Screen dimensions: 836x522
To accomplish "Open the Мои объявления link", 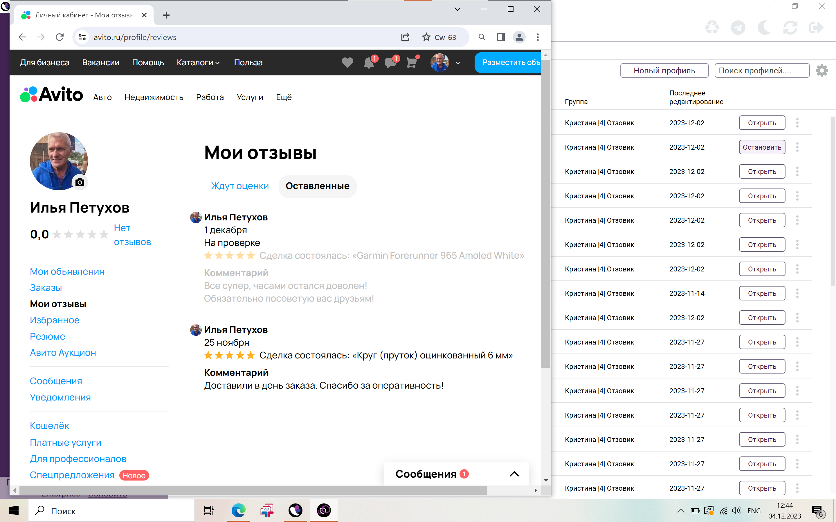I will [67, 271].
